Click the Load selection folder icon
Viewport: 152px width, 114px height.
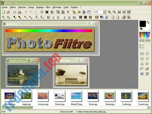tap(147, 69)
